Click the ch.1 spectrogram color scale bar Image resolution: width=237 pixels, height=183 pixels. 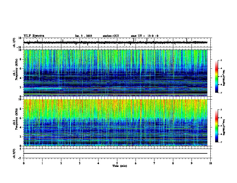216,77
